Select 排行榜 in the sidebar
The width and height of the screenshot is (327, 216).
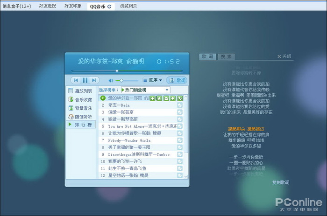coord(81,125)
